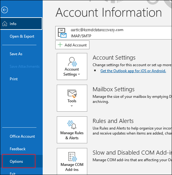Click the Tools envelope broom icon
Image resolution: width=172 pixels, height=175 pixels.
pos(72,94)
